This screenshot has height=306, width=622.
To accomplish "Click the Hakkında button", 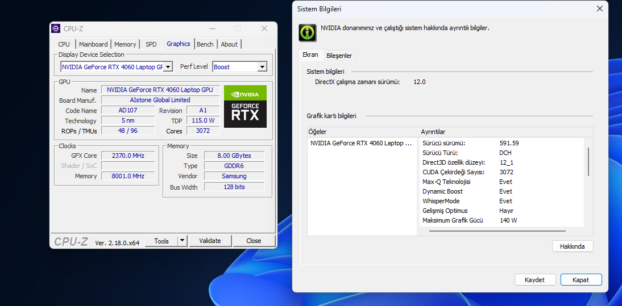I will 573,246.
